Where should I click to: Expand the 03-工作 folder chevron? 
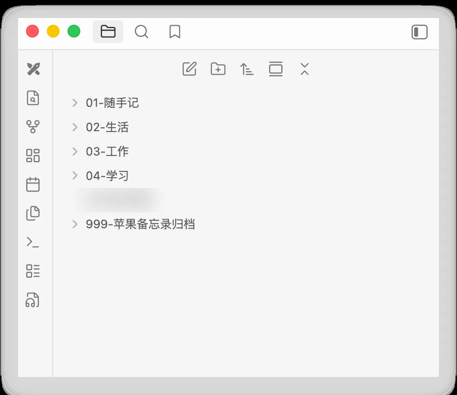point(75,152)
